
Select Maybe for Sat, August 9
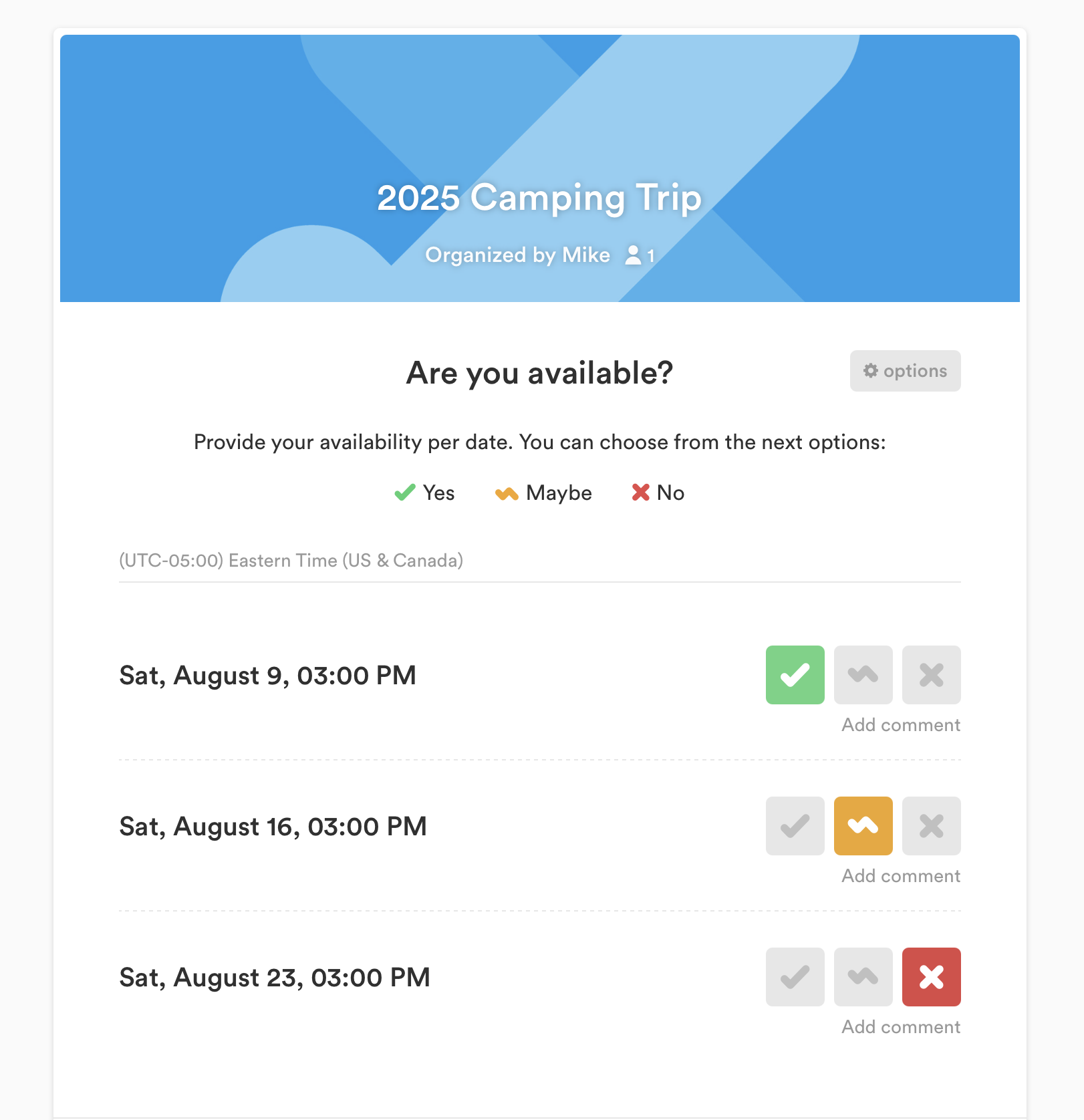coord(863,675)
